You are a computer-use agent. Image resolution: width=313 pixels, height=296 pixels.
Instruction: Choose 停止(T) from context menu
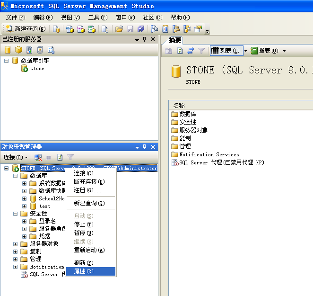(91, 224)
